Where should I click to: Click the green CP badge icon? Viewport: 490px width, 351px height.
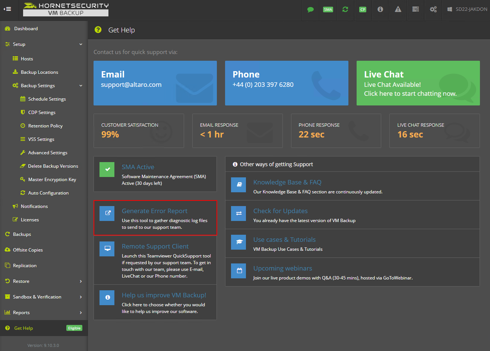coord(363,10)
